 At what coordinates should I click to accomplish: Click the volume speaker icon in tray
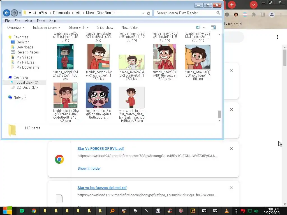point(256,211)
